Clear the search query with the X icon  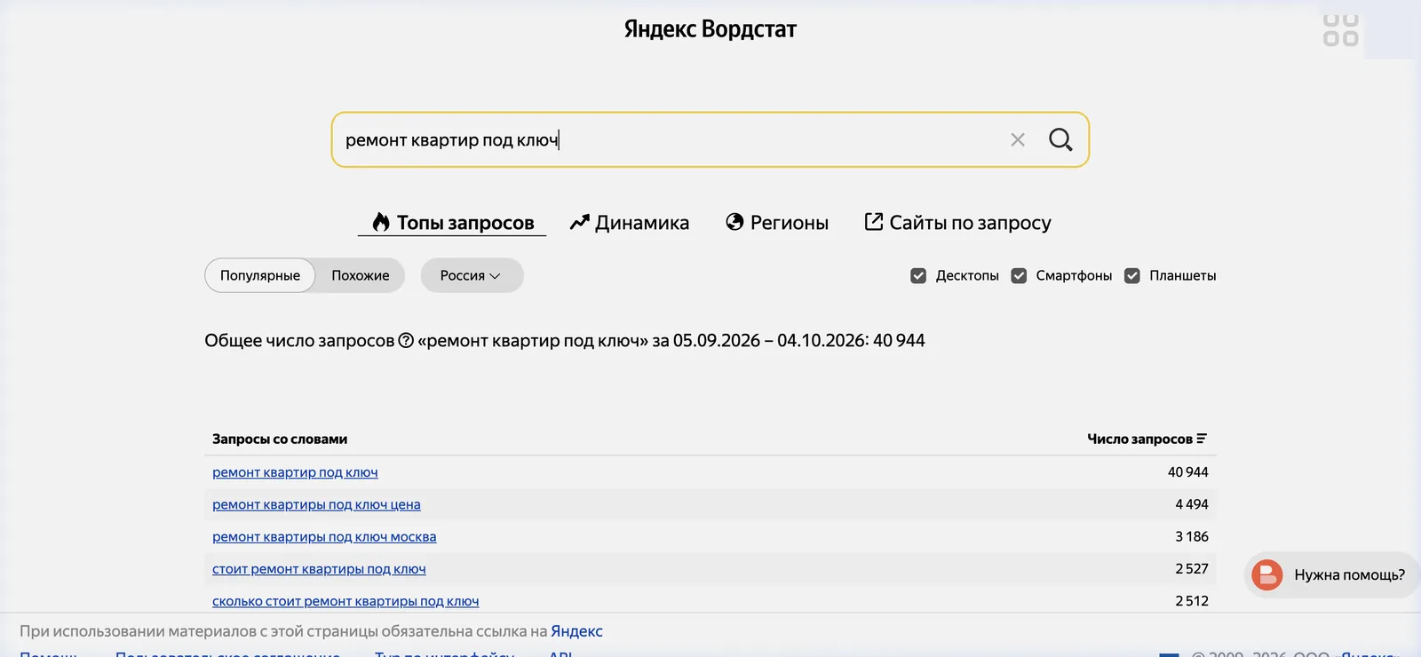1018,140
